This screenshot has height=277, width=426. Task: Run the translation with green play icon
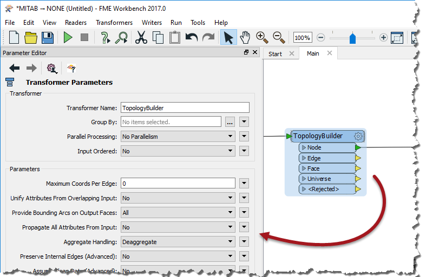click(68, 37)
